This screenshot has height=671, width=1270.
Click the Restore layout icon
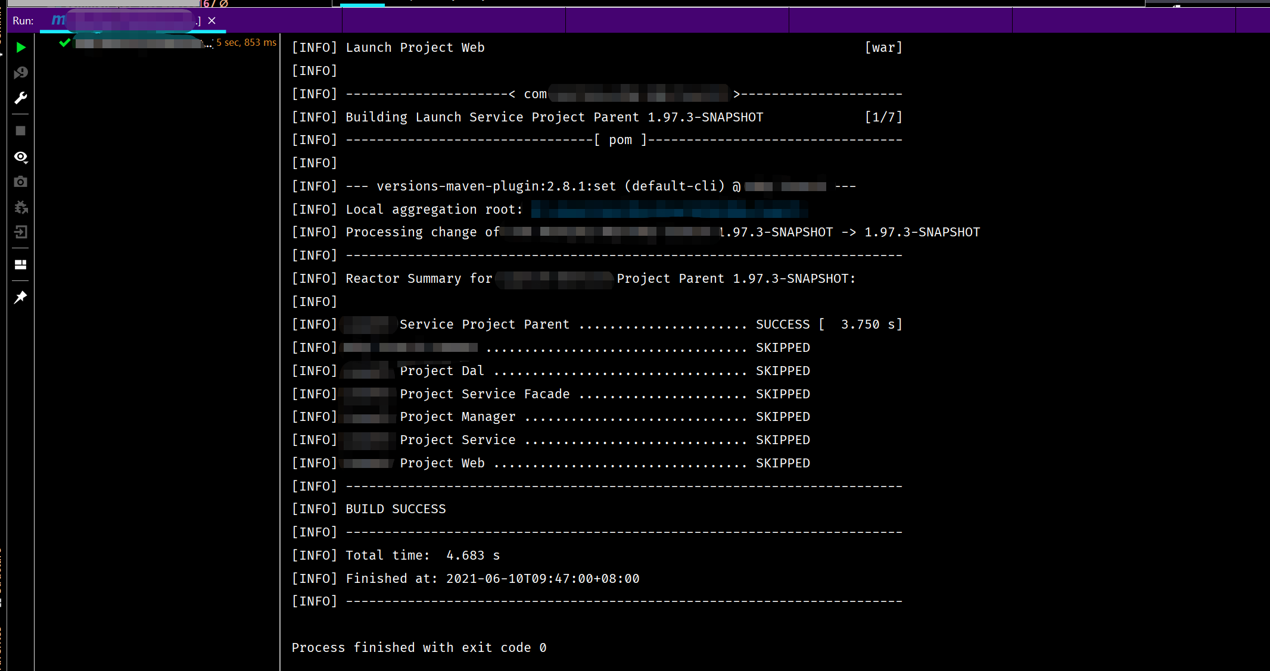(x=21, y=265)
